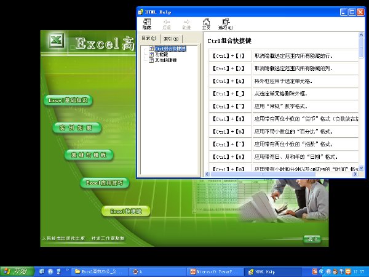Close the HTML Help window
Screen dimensions: 369x277
coord(360,12)
